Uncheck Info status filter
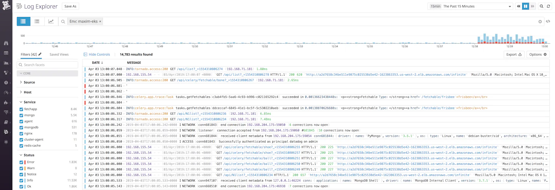This screenshot has width=555, height=190. click(x=21, y=180)
